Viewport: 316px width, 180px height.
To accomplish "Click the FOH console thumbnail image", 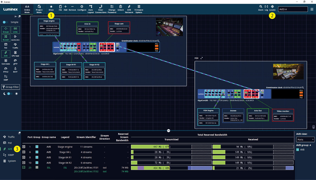I will tap(288, 72).
